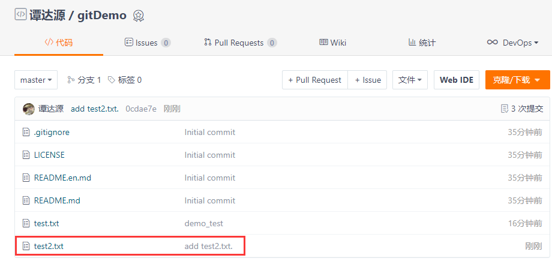Open the 统计 statistics tab

pyautogui.click(x=422, y=43)
